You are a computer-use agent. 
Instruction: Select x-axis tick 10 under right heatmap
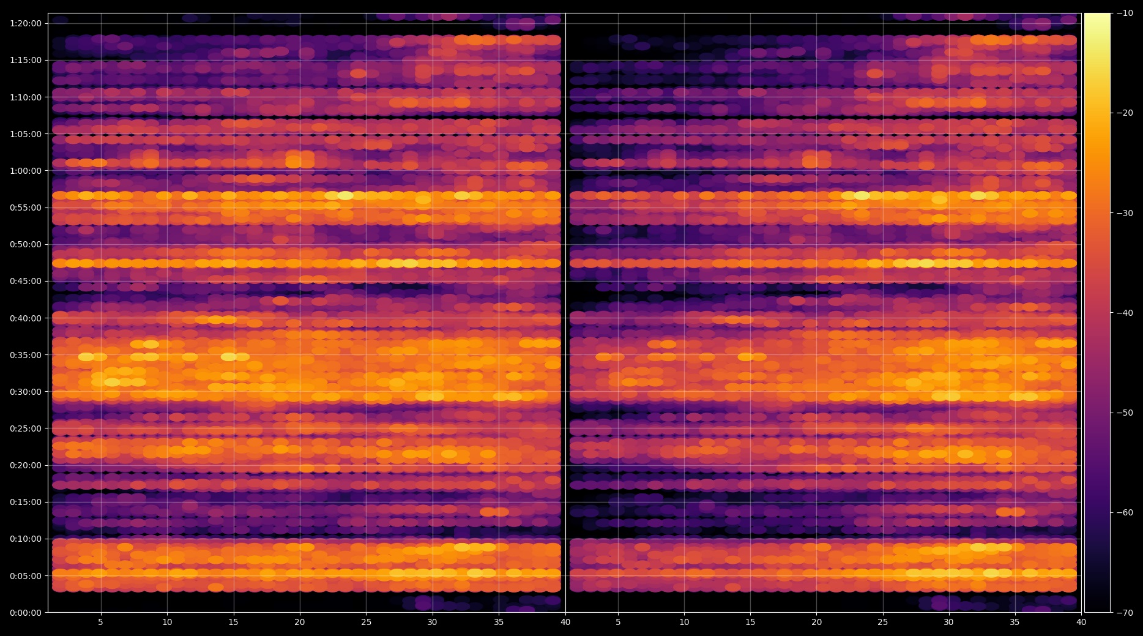pos(684,622)
